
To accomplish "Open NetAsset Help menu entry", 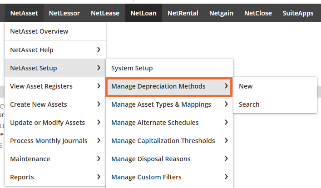I will 55,50.
